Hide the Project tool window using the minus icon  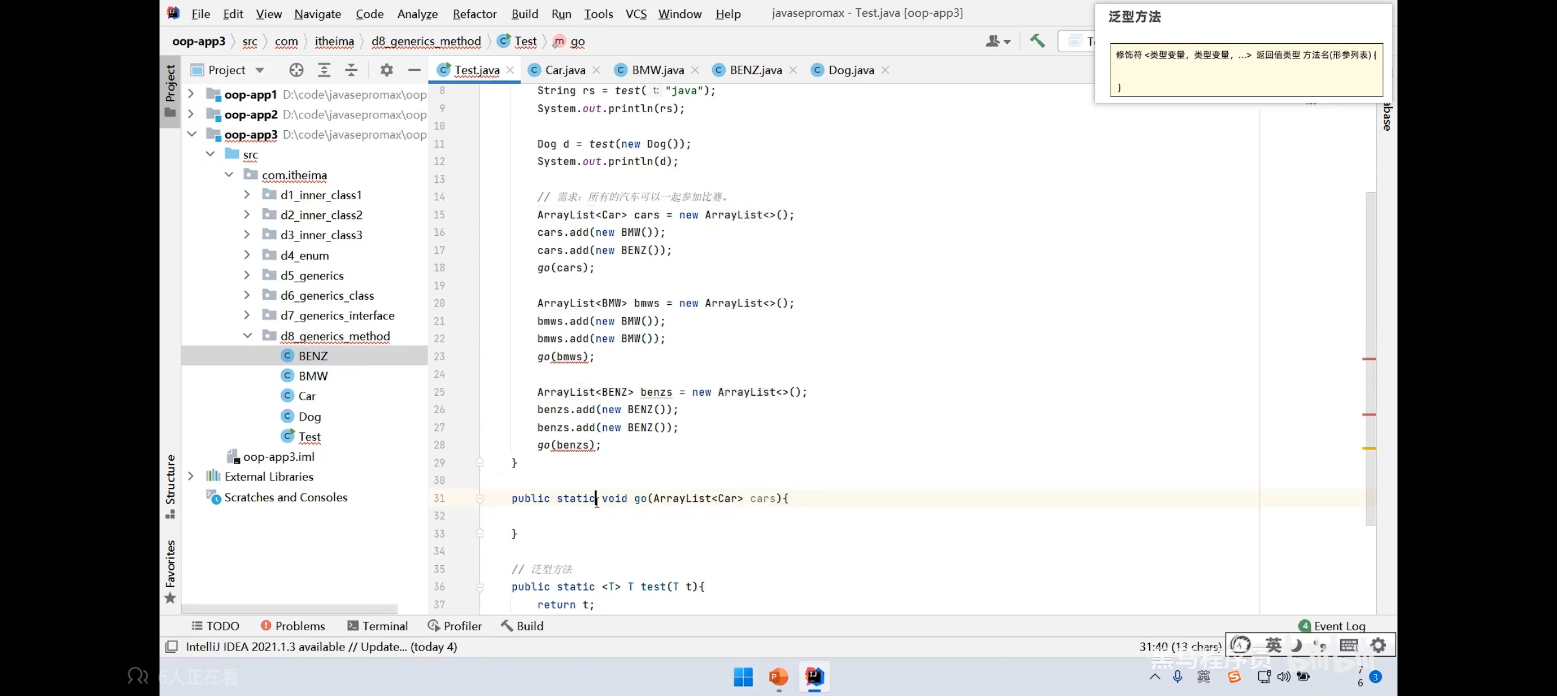coord(414,70)
